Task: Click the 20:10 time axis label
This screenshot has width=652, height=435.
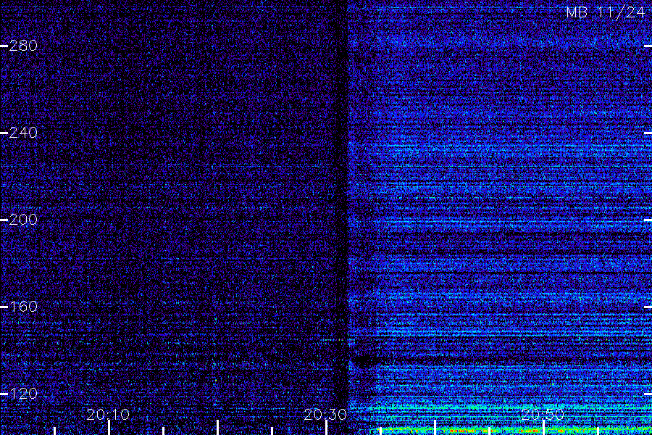Action: pyautogui.click(x=108, y=415)
